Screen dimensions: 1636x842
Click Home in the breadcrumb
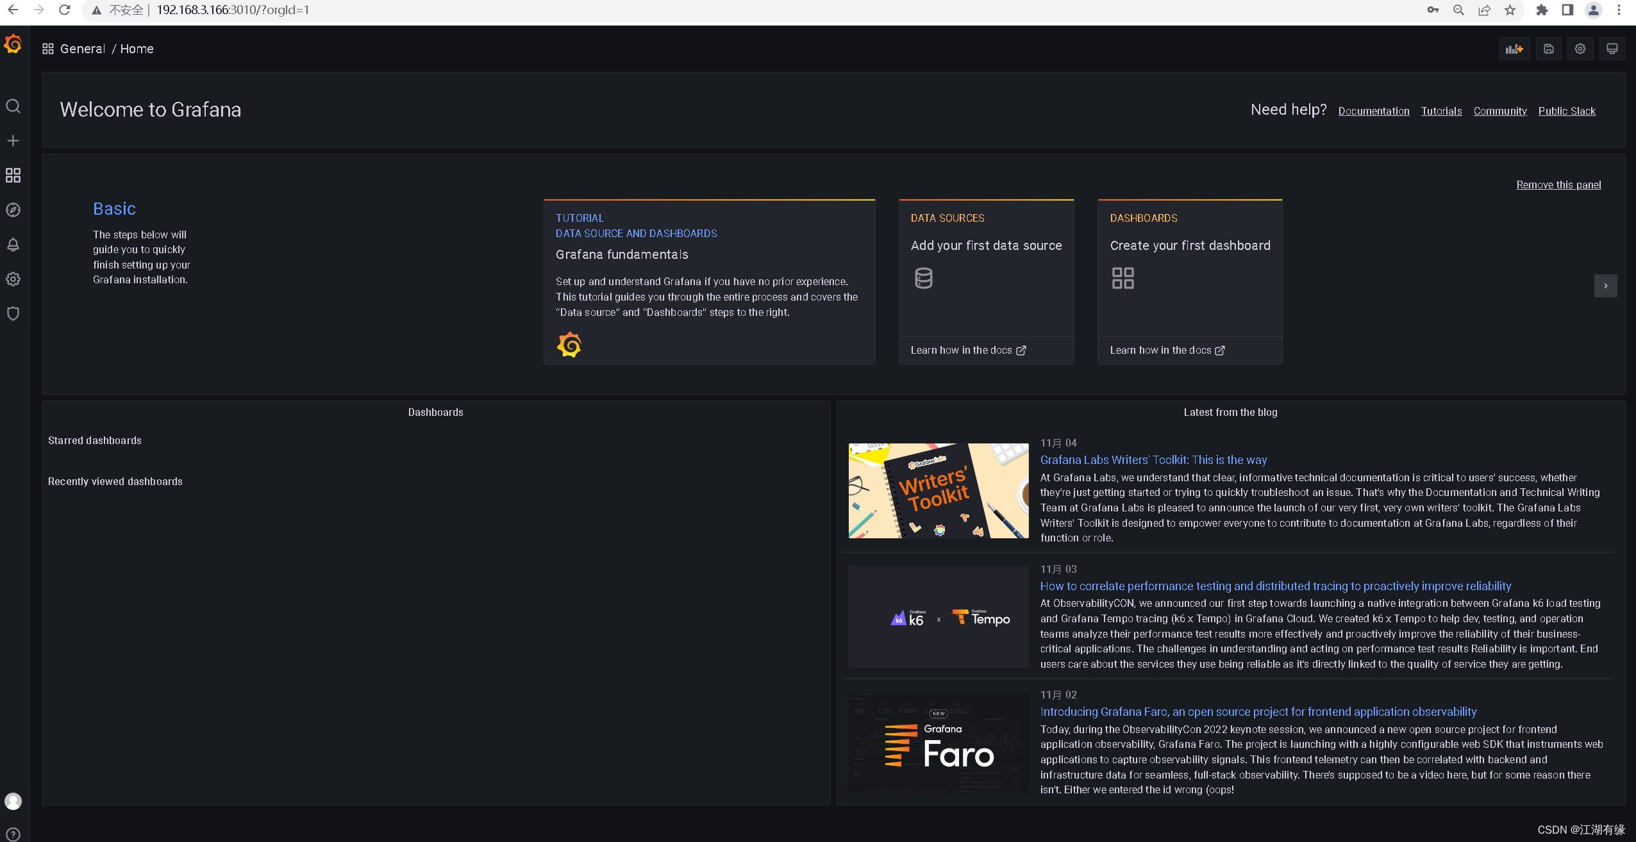pos(137,49)
